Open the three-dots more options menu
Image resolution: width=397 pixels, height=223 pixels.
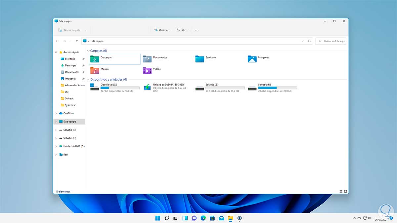(x=197, y=30)
